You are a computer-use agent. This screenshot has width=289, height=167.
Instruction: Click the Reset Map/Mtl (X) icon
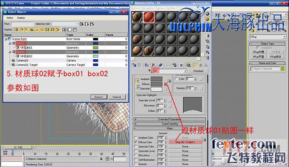[x=153, y=65]
